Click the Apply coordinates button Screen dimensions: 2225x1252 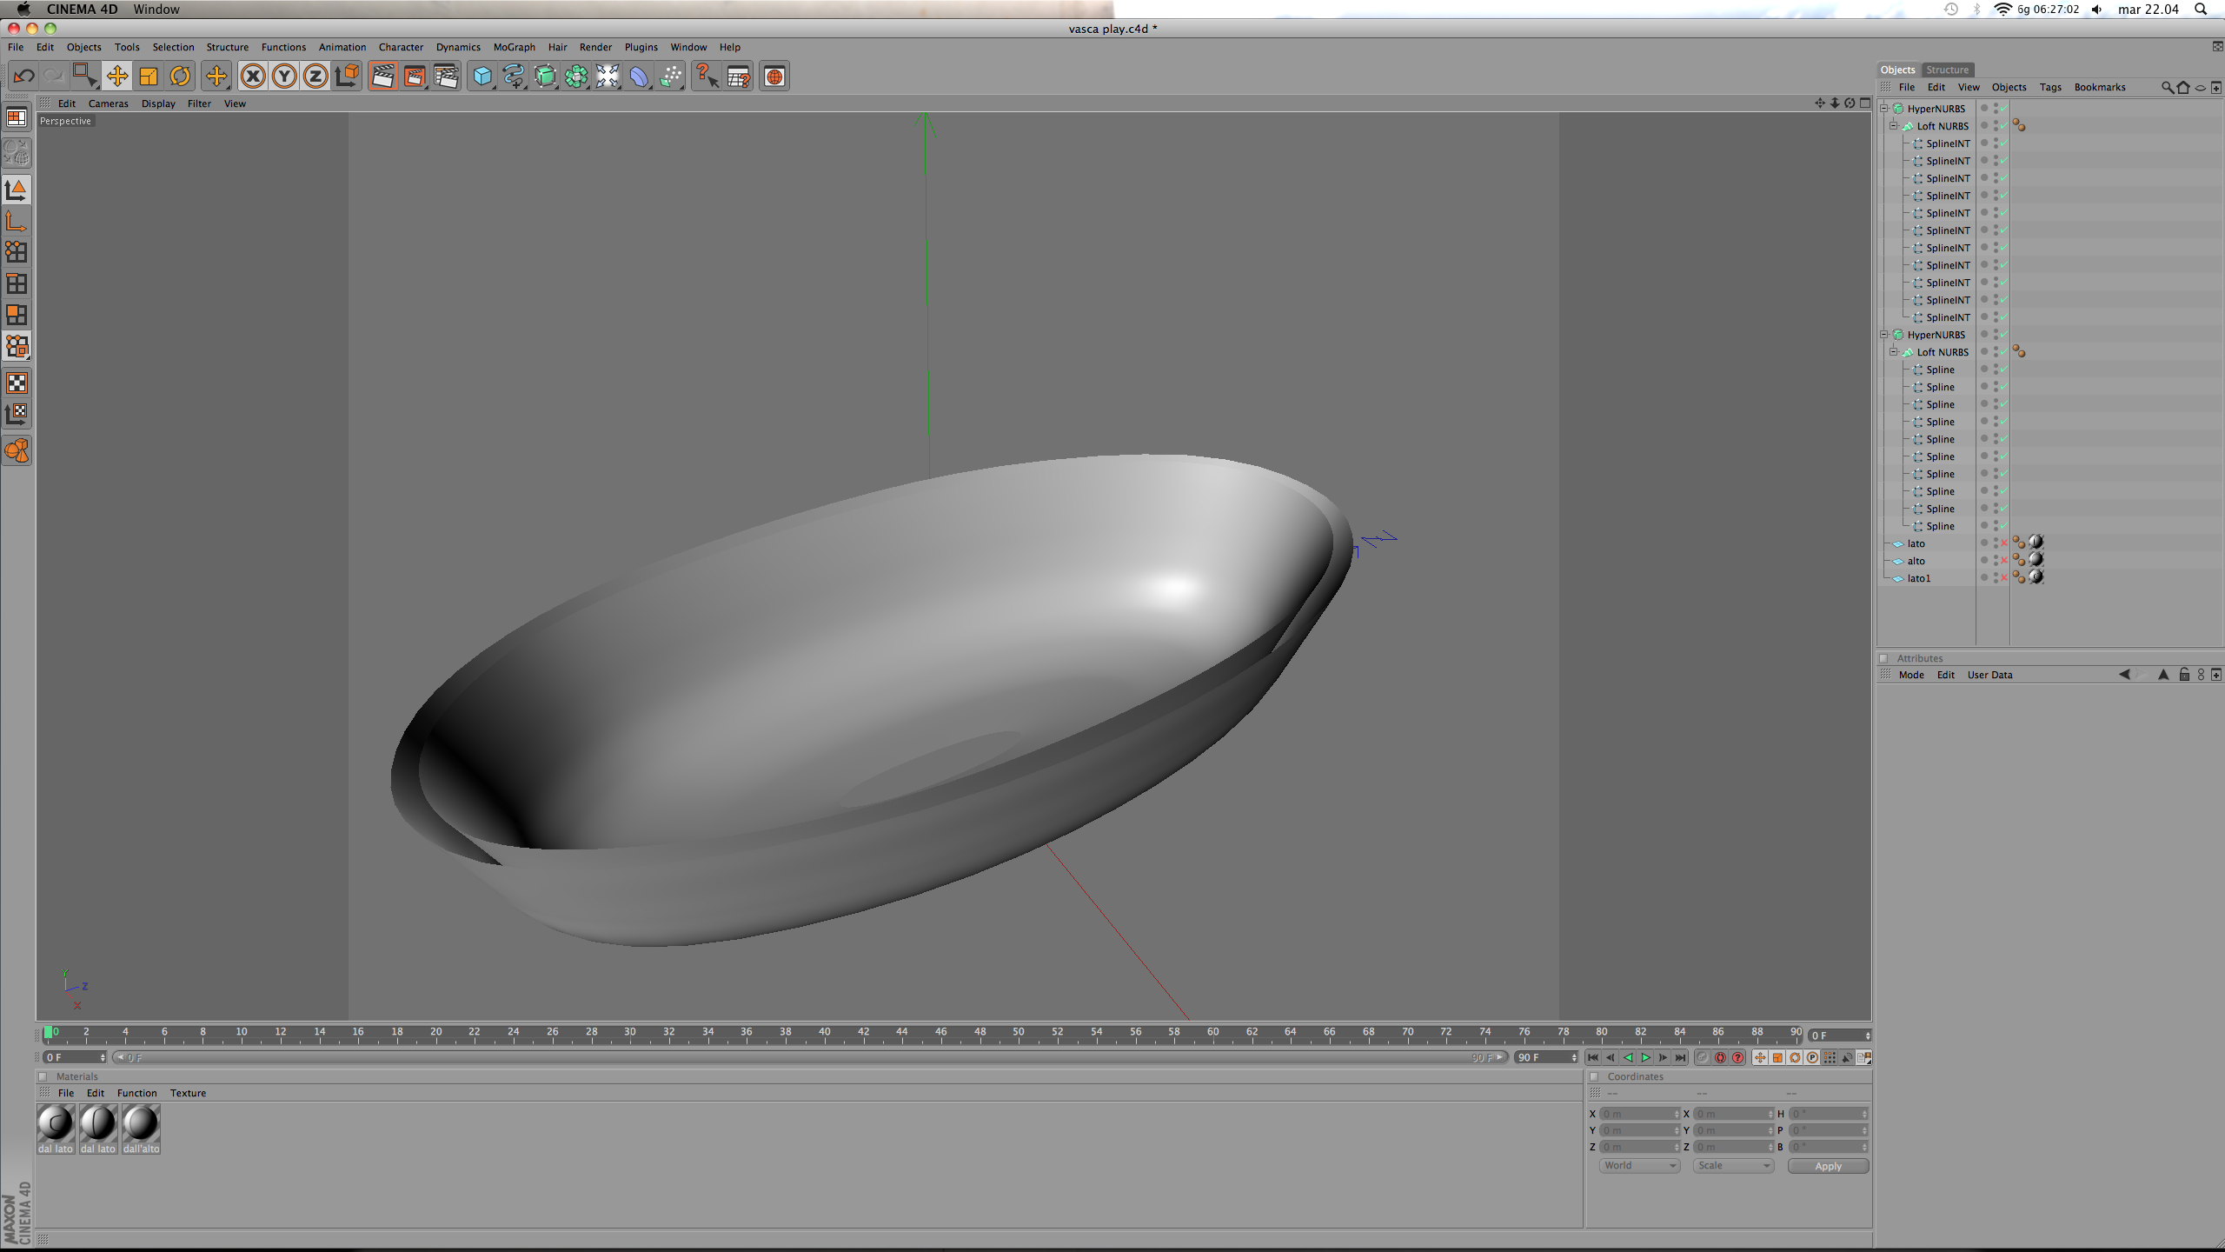(1827, 1166)
